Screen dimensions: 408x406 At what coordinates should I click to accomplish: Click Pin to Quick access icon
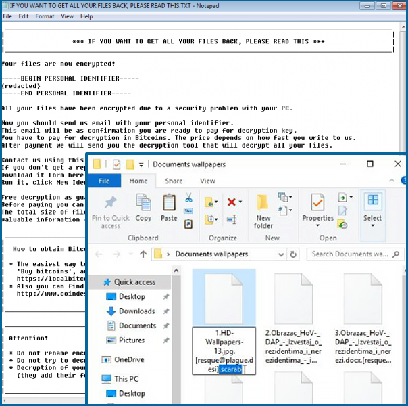[110, 202]
